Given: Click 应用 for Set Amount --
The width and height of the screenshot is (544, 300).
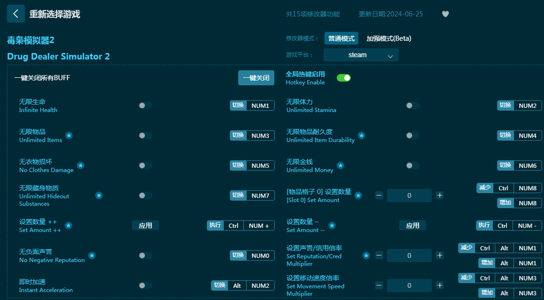Looking at the screenshot, I should [x=413, y=225].
